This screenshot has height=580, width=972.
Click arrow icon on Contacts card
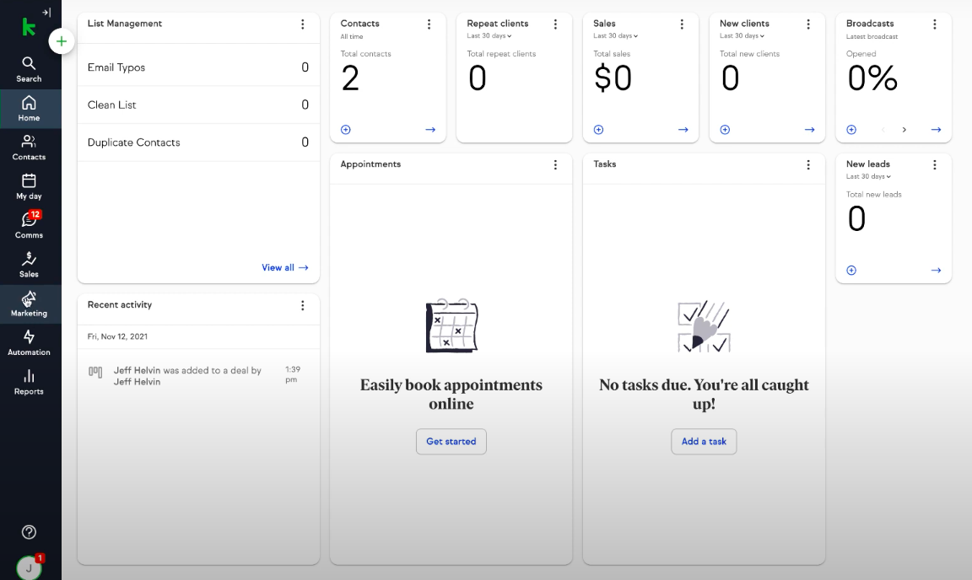click(430, 130)
